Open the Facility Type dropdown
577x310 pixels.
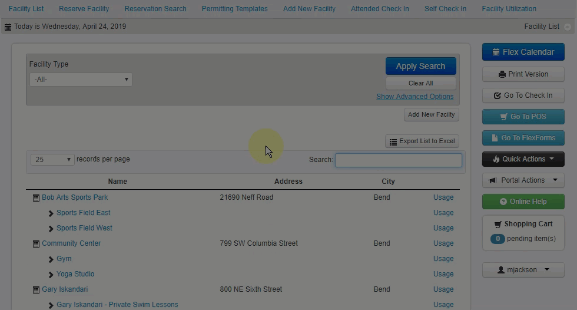(x=81, y=80)
